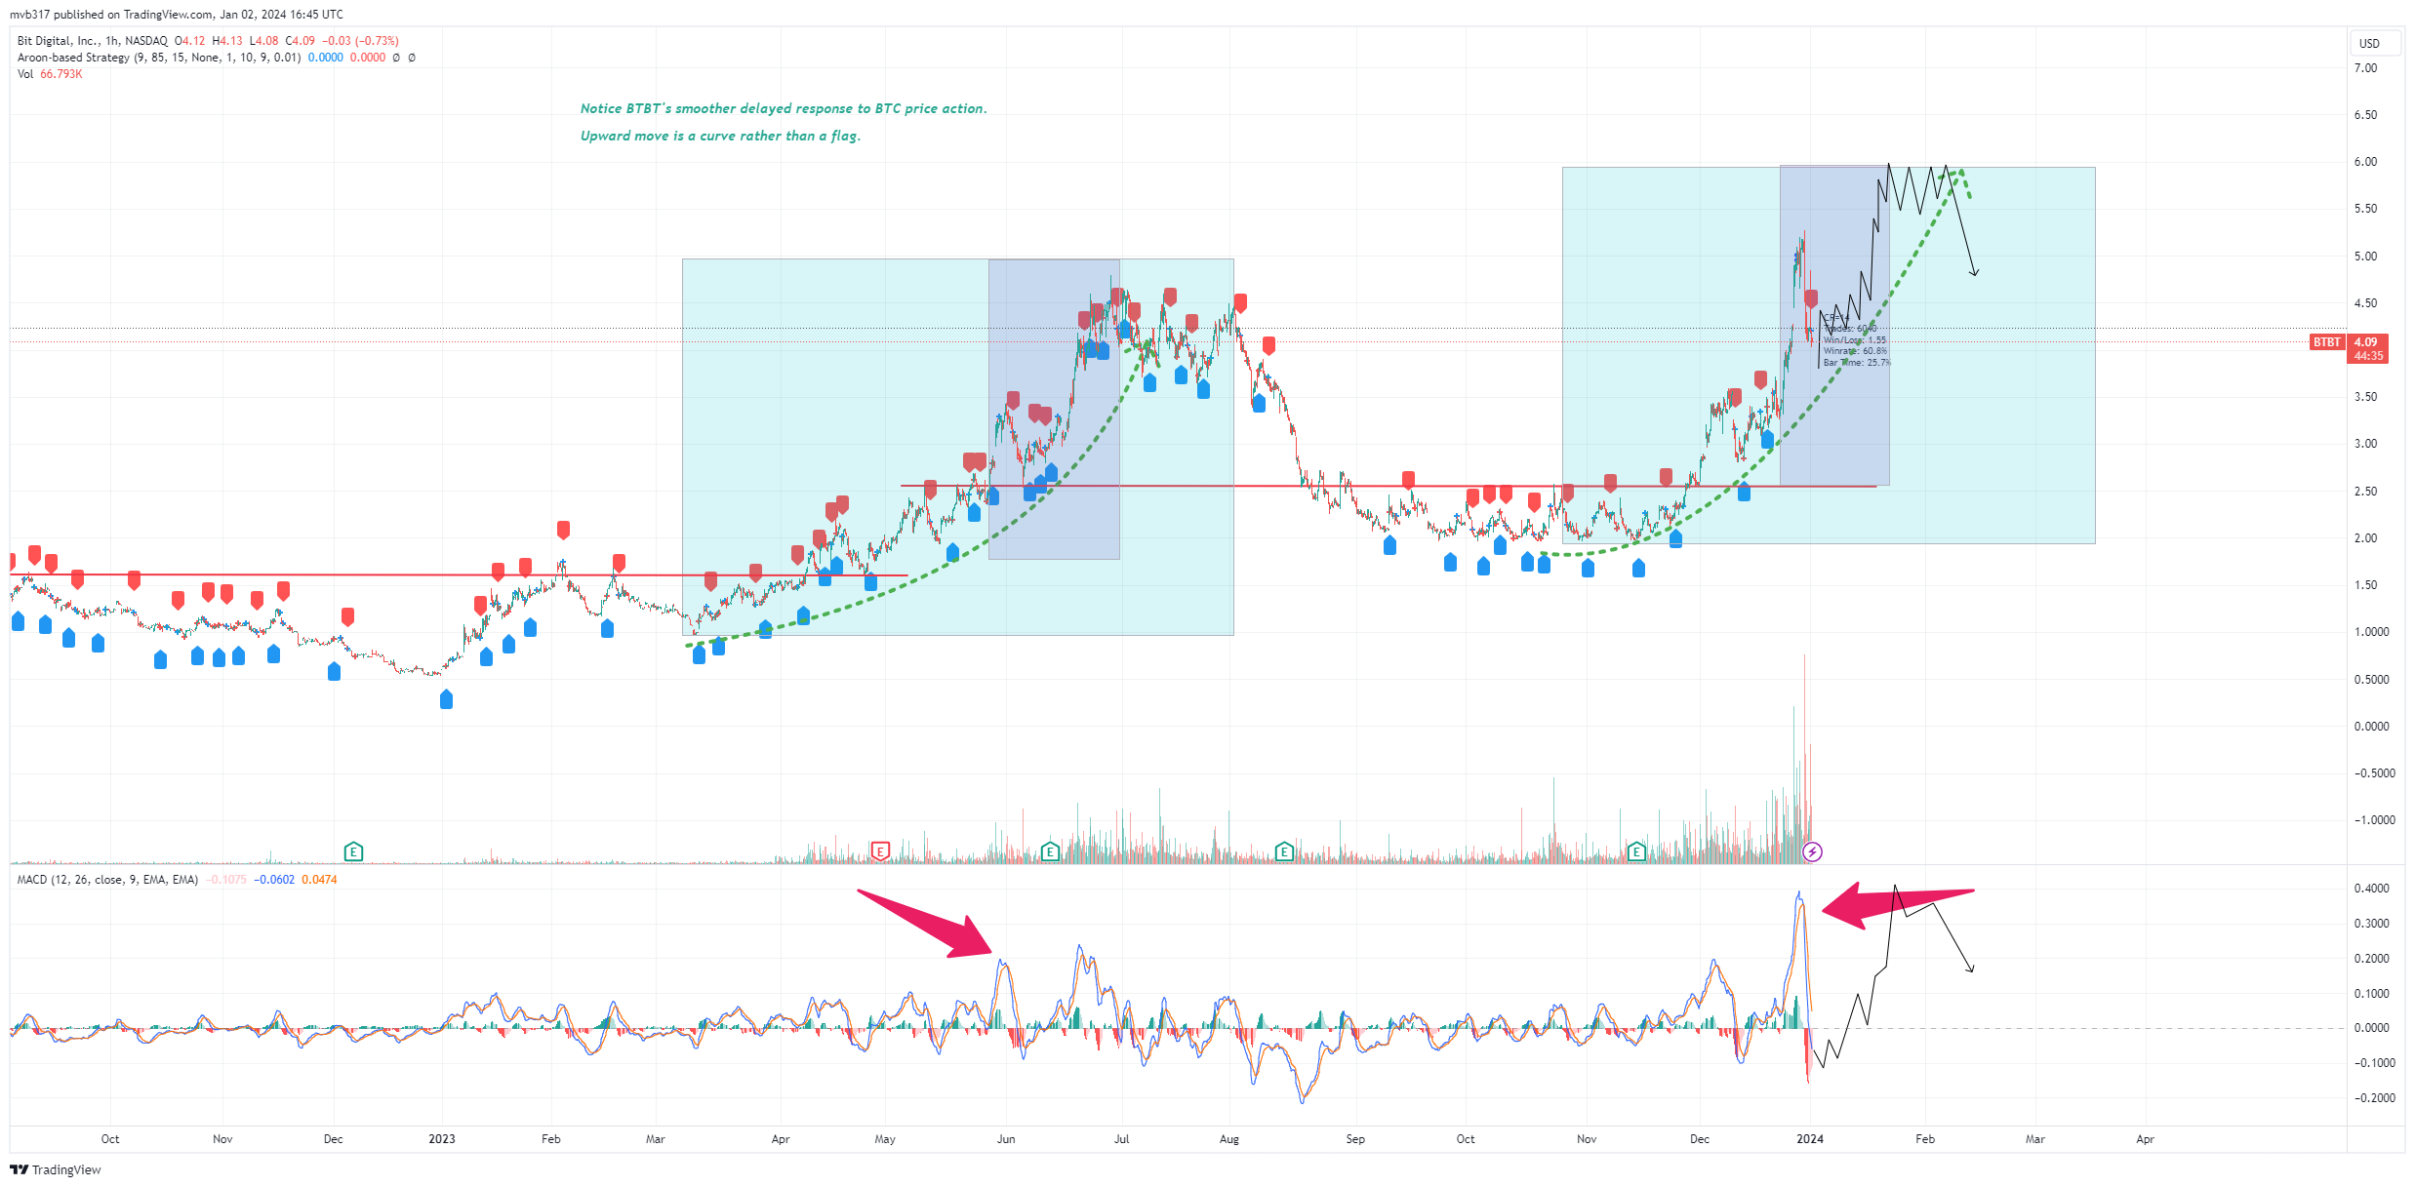Click the green earnings E marker in November 2023

click(x=1636, y=852)
